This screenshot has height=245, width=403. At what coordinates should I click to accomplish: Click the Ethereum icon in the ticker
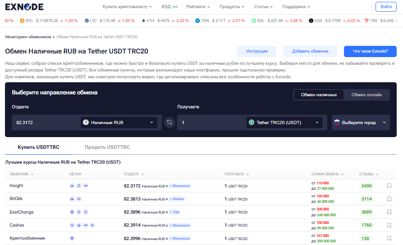tap(143, 21)
